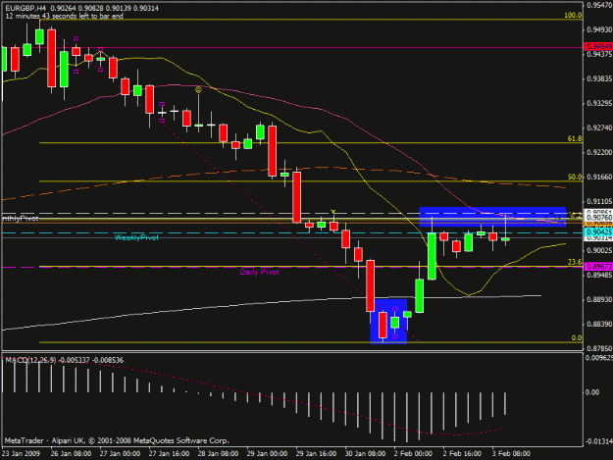Click the 2 Feb 00:00 time label

click(413, 454)
